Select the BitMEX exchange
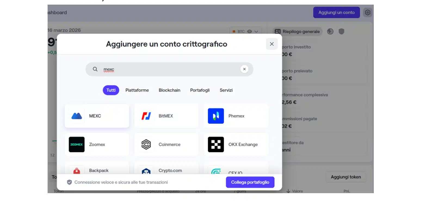The width and height of the screenshot is (426, 201). pyautogui.click(x=166, y=116)
